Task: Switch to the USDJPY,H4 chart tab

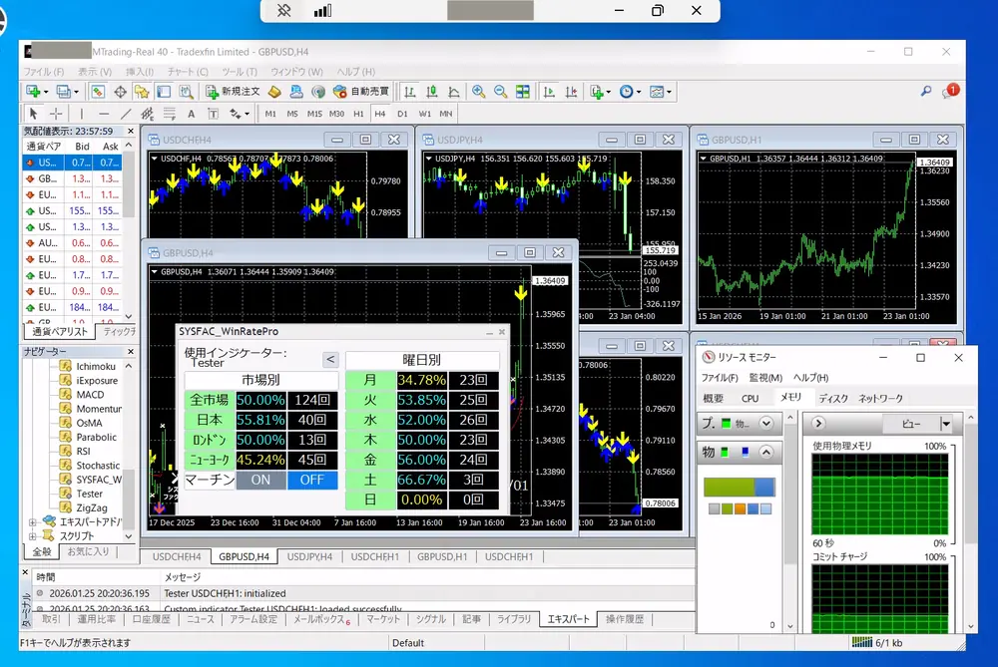Action: tap(309, 556)
